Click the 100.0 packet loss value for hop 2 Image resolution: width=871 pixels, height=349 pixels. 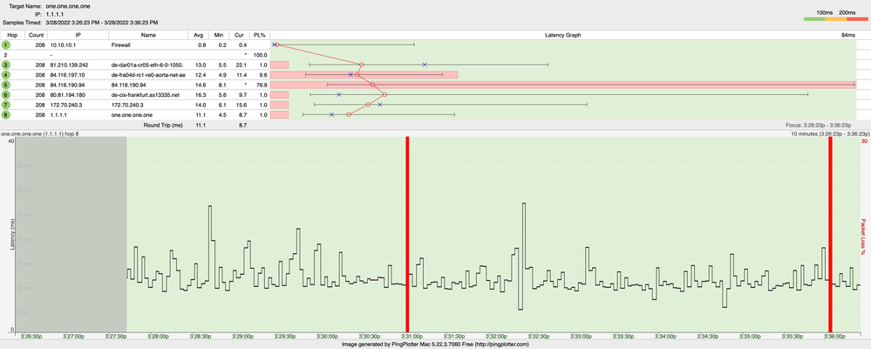pos(261,55)
